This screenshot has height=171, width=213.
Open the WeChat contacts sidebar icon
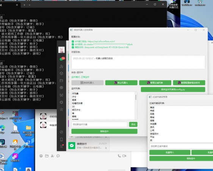click(61, 66)
